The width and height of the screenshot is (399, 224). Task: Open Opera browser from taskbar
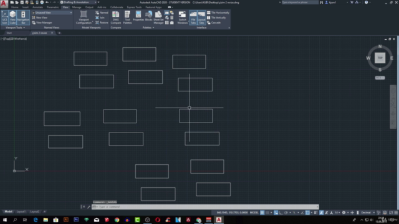158,220
